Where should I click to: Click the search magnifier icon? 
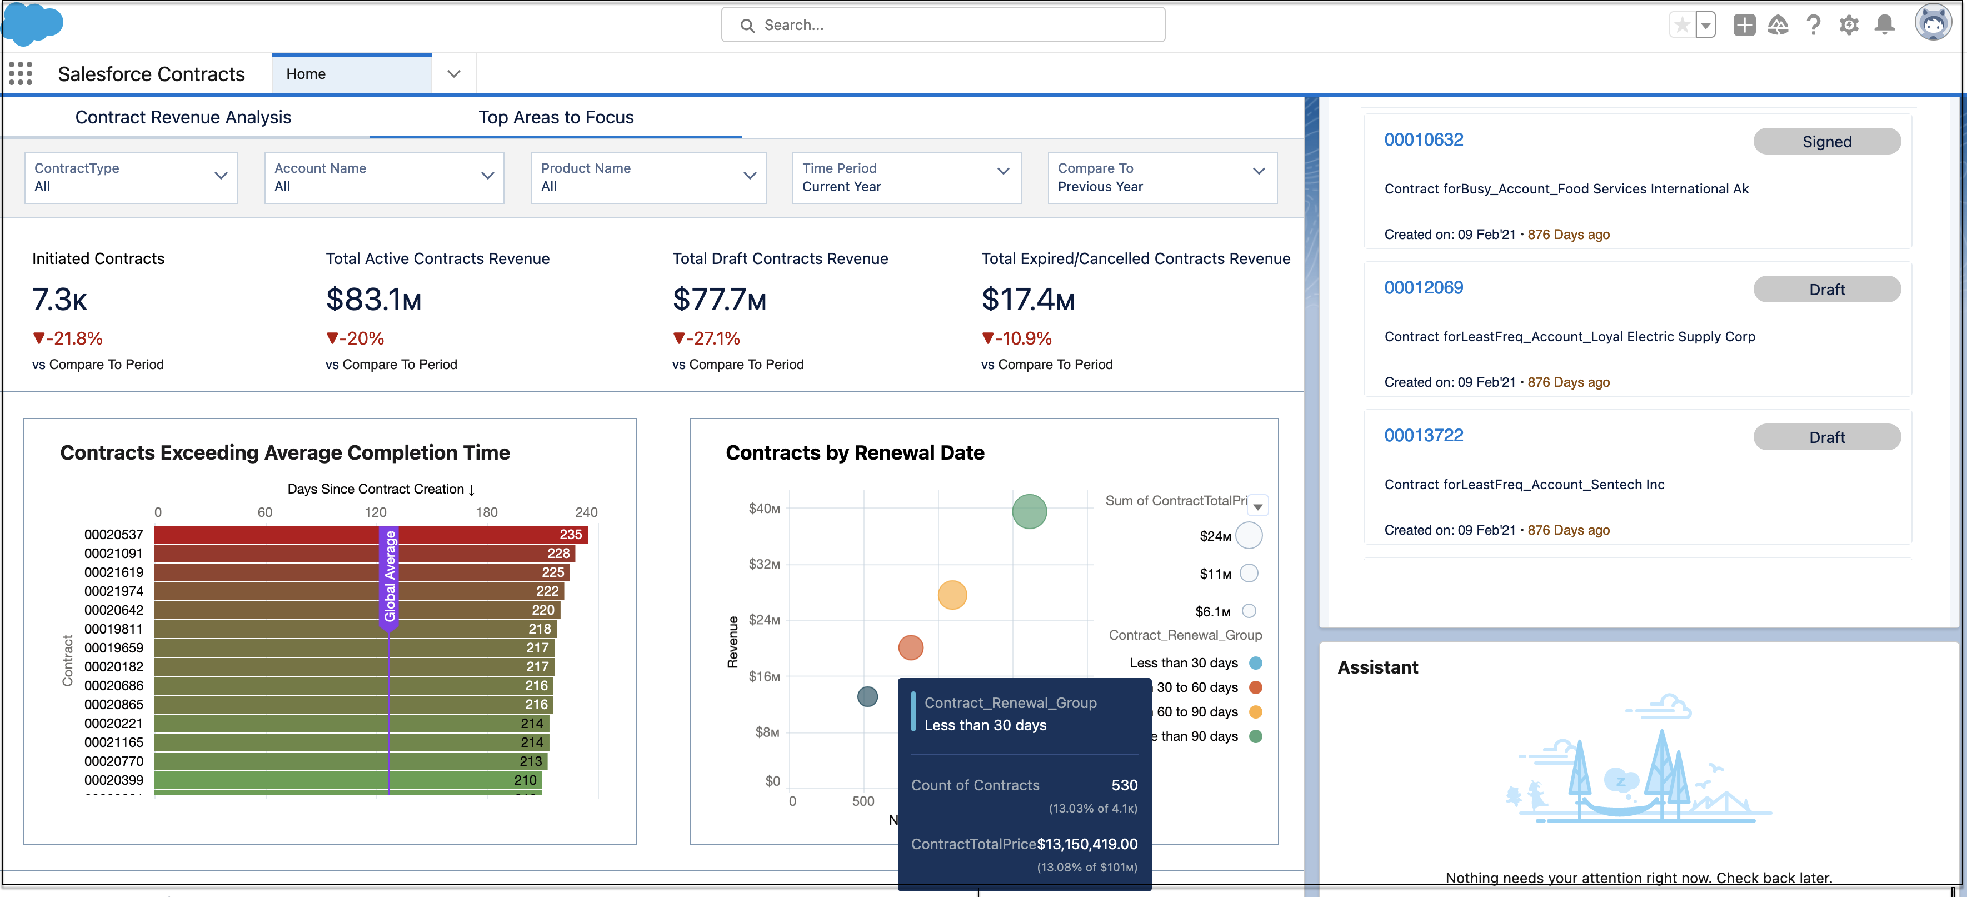tap(747, 25)
